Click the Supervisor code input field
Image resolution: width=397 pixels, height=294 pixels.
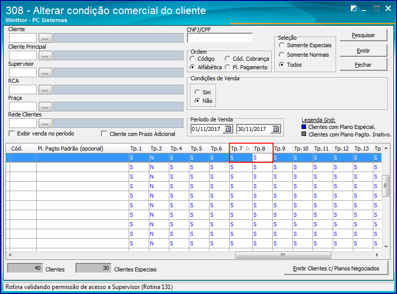23,73
